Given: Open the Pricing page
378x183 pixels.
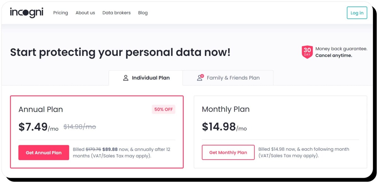Looking at the screenshot, I should click(60, 13).
